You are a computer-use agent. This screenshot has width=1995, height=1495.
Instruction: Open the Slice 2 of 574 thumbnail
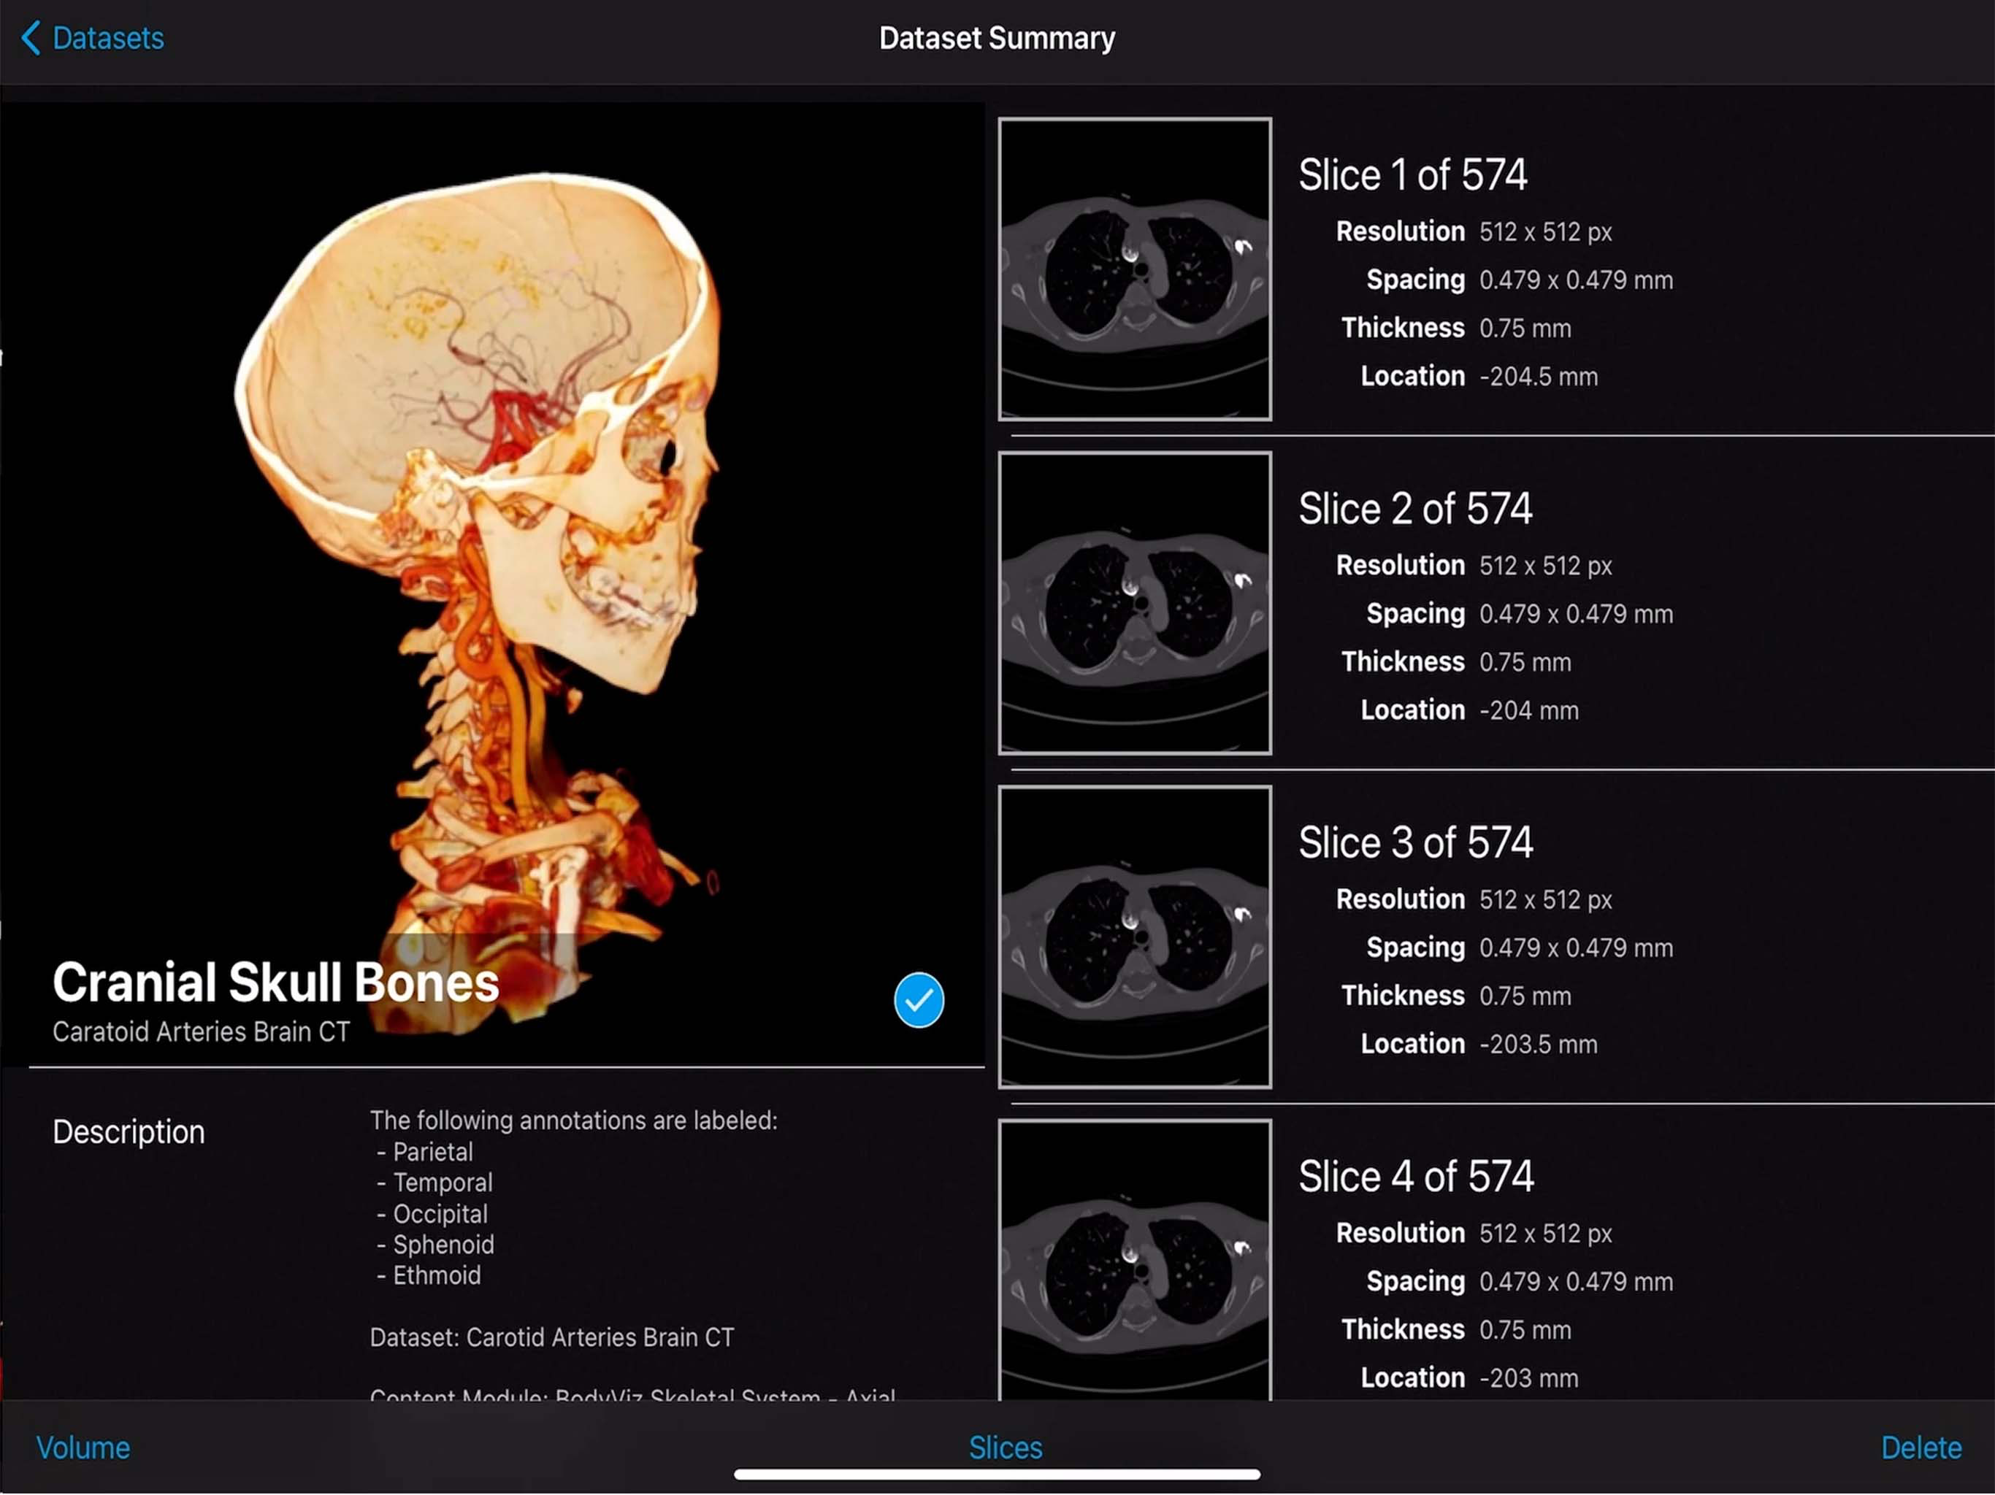(x=1135, y=602)
